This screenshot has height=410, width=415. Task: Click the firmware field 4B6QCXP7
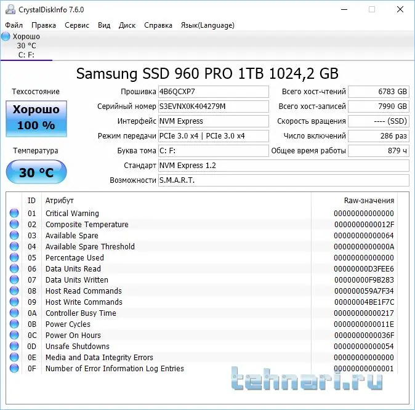[x=213, y=92]
